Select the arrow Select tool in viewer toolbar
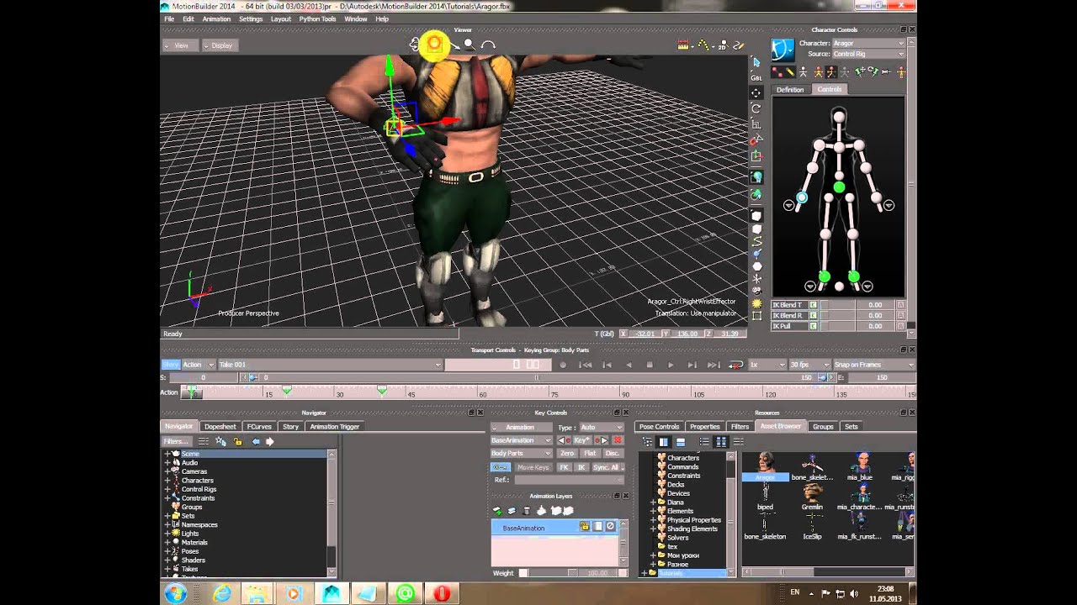 coord(756,62)
